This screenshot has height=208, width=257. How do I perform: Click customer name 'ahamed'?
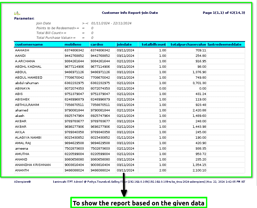[x=21, y=110]
